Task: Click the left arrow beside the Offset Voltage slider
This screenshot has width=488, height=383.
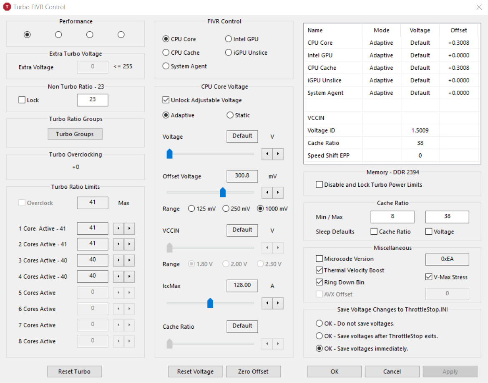Action: pyautogui.click(x=267, y=193)
